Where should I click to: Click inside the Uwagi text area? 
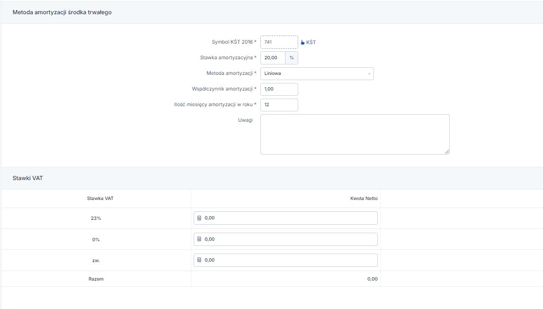click(x=354, y=134)
